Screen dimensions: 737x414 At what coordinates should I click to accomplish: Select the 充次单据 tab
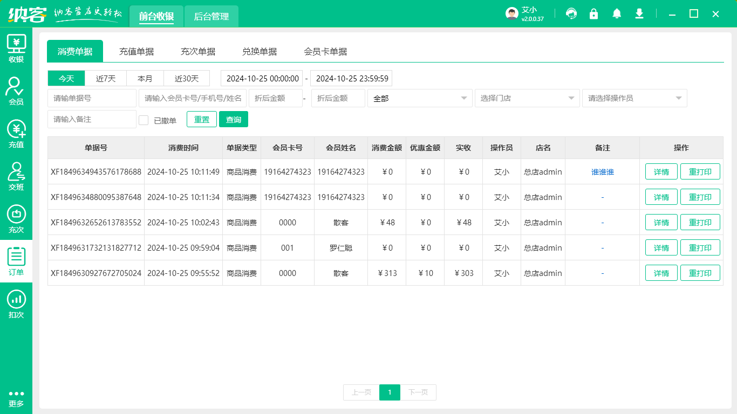click(198, 52)
